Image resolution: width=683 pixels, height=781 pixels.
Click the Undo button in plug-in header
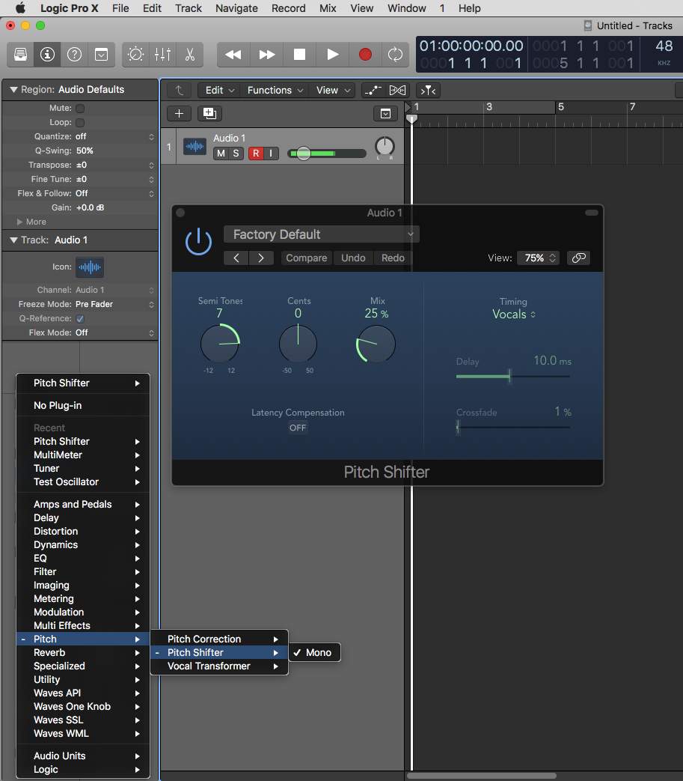(x=353, y=258)
